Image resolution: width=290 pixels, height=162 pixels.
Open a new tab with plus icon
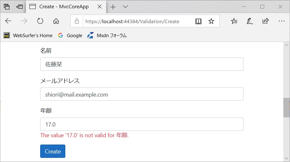point(113,7)
